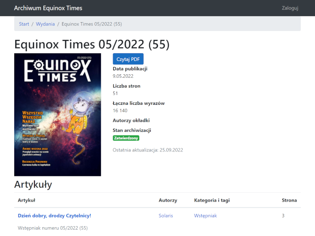Click the Strona column header
Viewport: 315px width, 236px height.
click(289, 200)
